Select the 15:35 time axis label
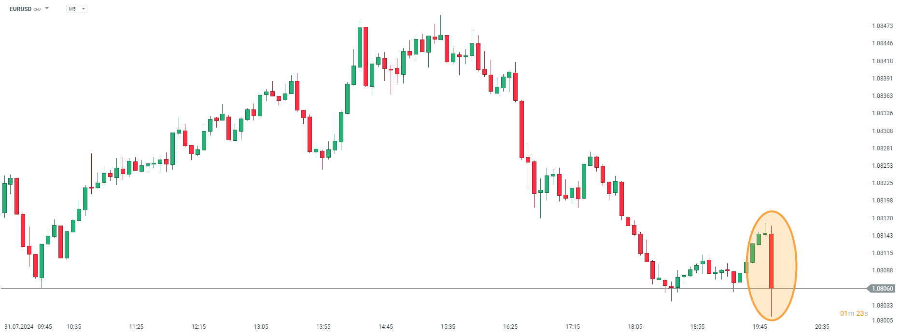 pos(448,327)
